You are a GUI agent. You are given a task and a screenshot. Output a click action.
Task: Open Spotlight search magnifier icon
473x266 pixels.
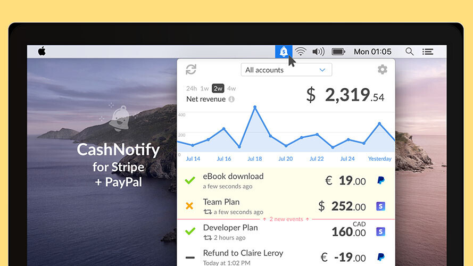point(409,52)
